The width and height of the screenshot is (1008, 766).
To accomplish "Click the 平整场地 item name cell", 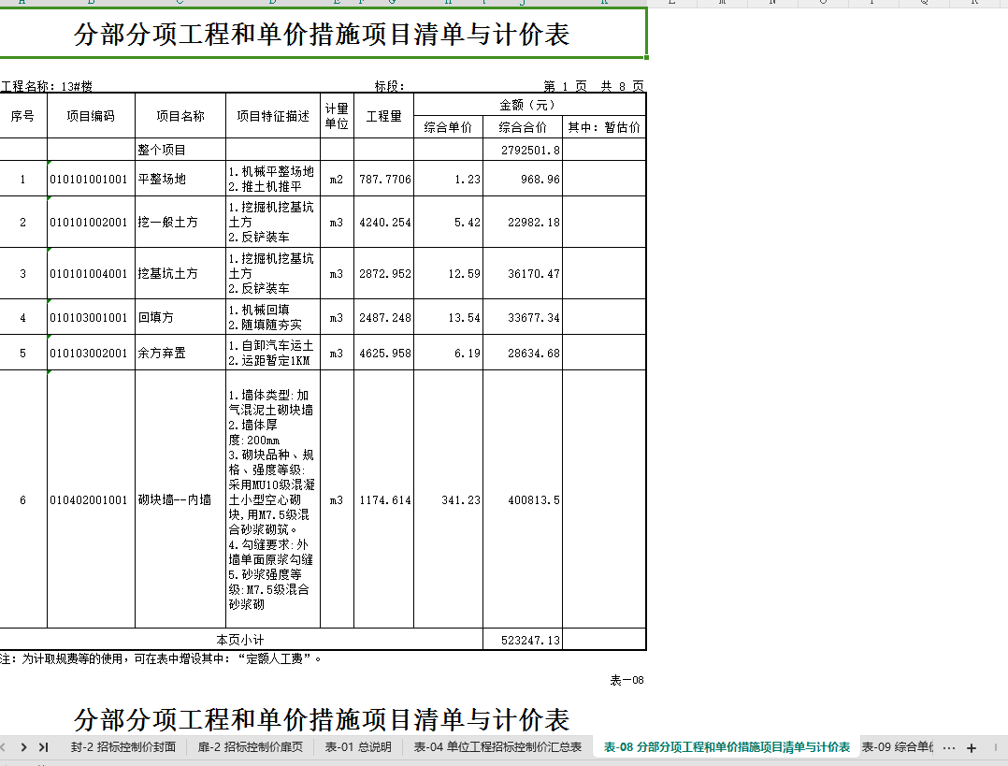I will (180, 179).
